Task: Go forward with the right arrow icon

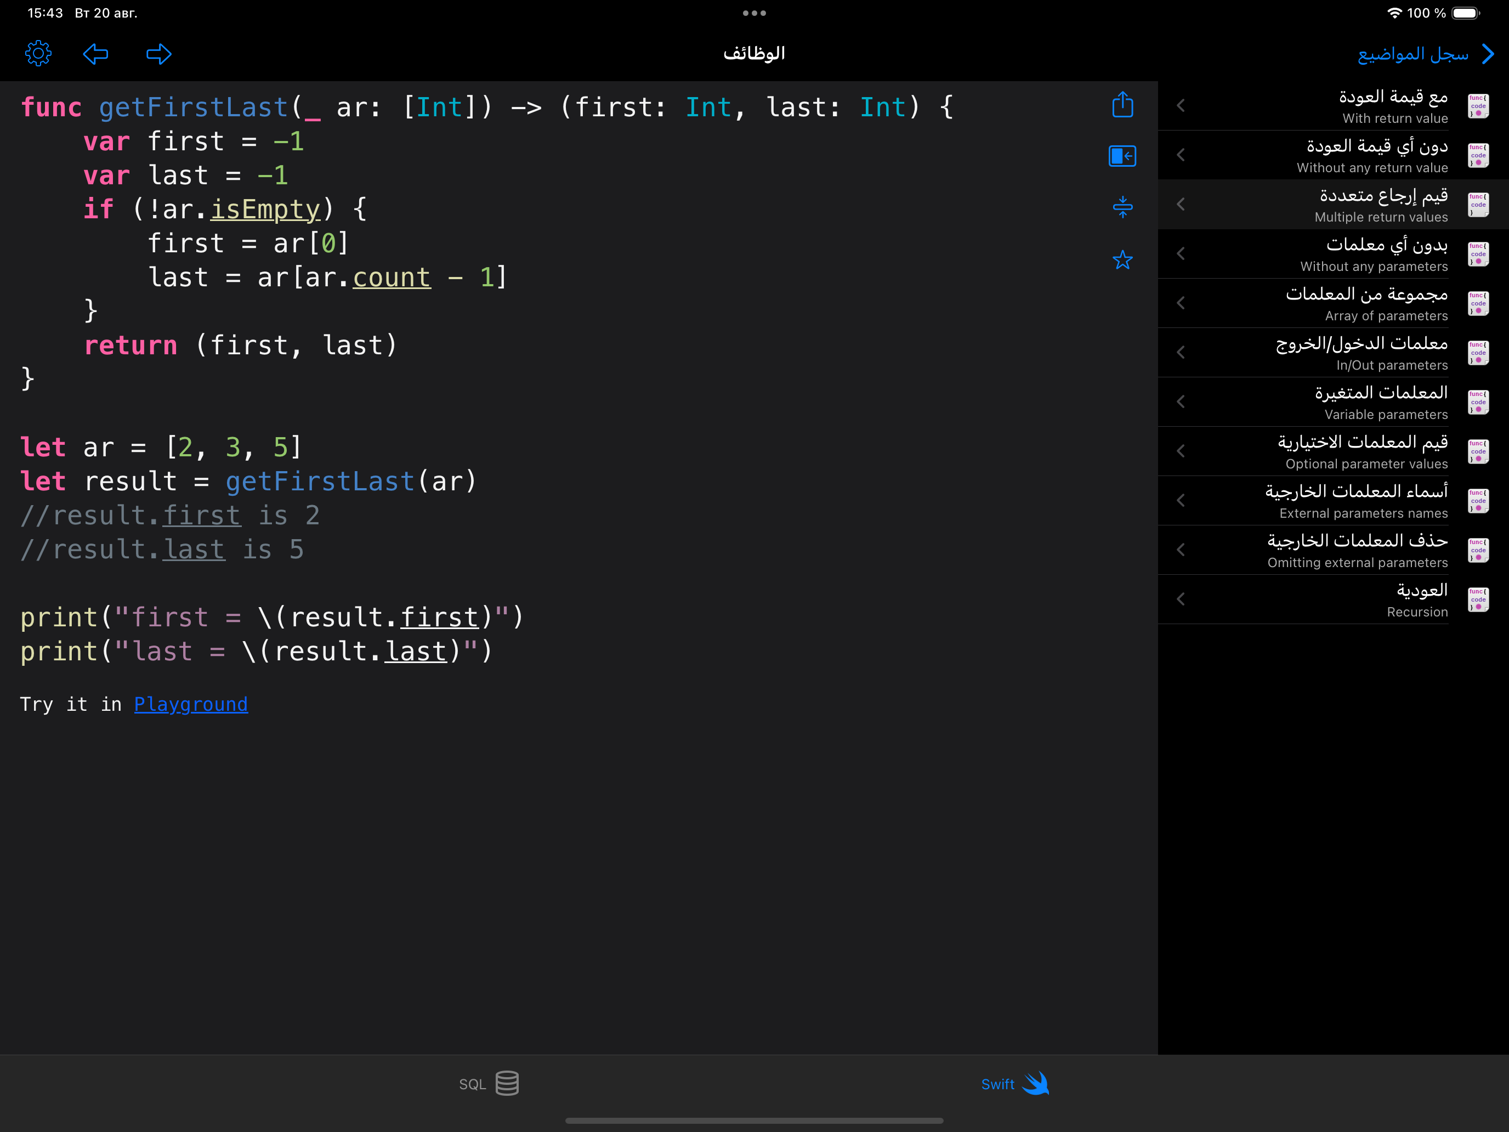Action: [x=159, y=53]
